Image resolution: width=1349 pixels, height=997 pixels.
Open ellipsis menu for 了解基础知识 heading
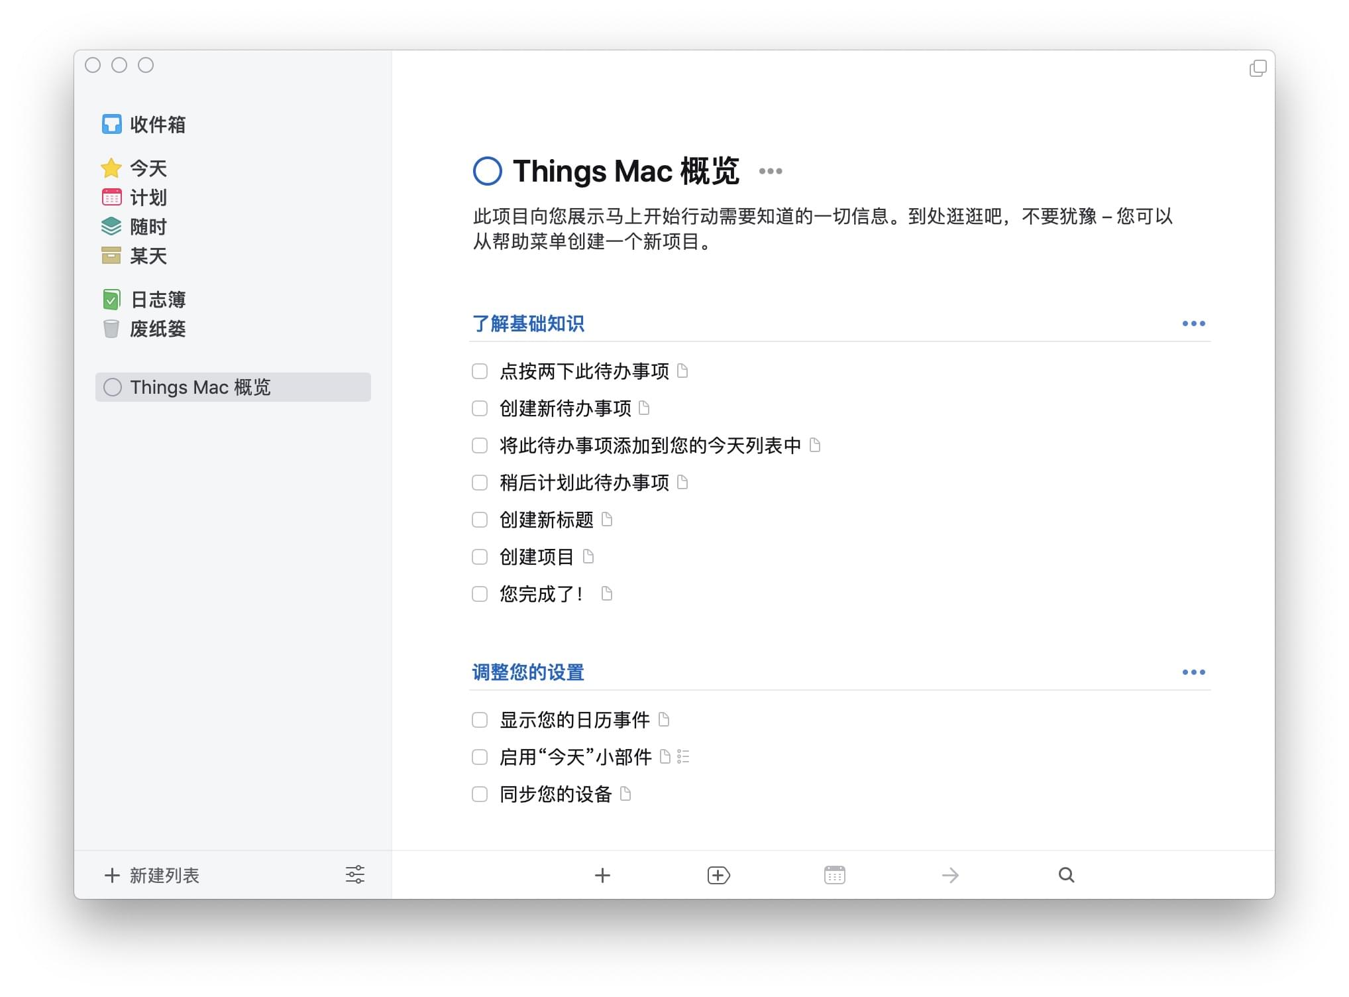pyautogui.click(x=1194, y=323)
